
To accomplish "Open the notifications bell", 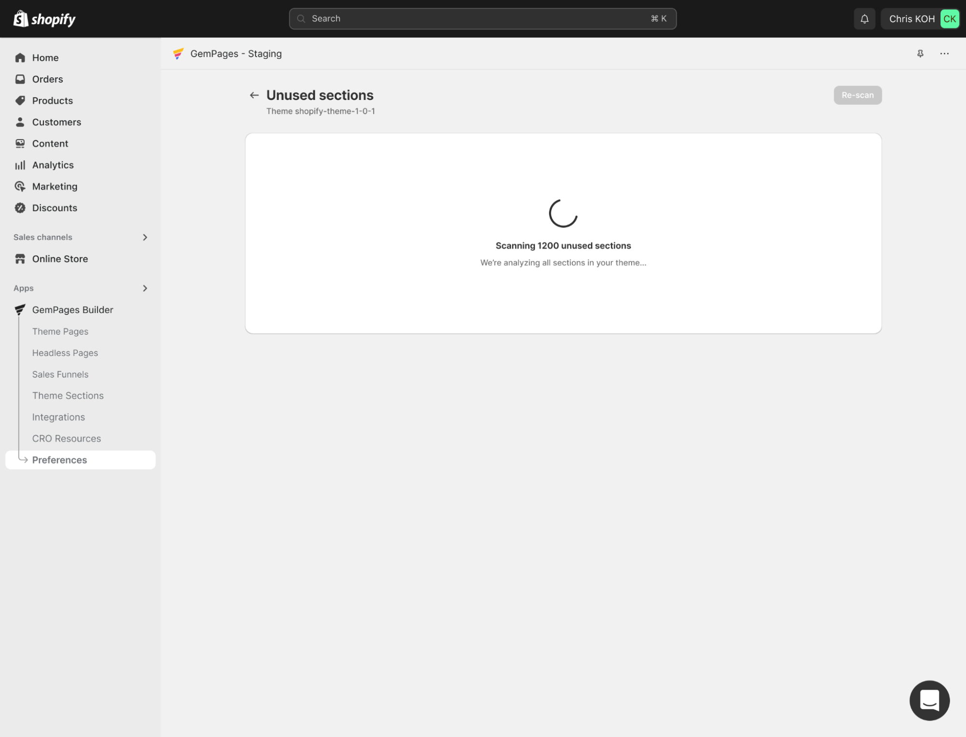I will [x=865, y=18].
